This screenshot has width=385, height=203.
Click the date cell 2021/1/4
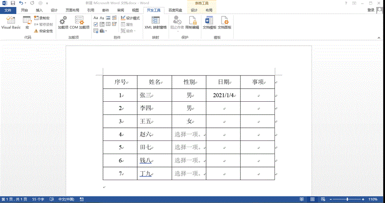point(223,95)
